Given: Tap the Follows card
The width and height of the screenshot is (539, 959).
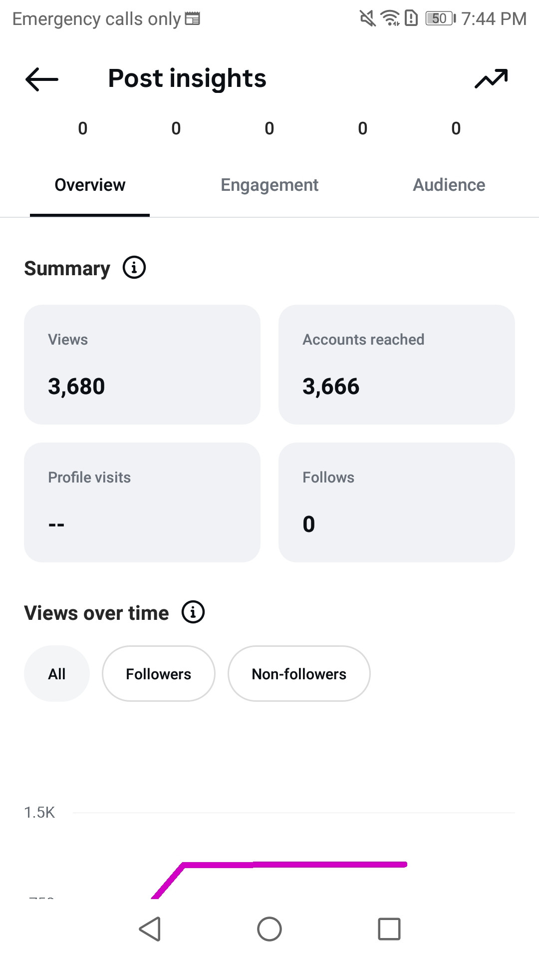Looking at the screenshot, I should tap(397, 502).
